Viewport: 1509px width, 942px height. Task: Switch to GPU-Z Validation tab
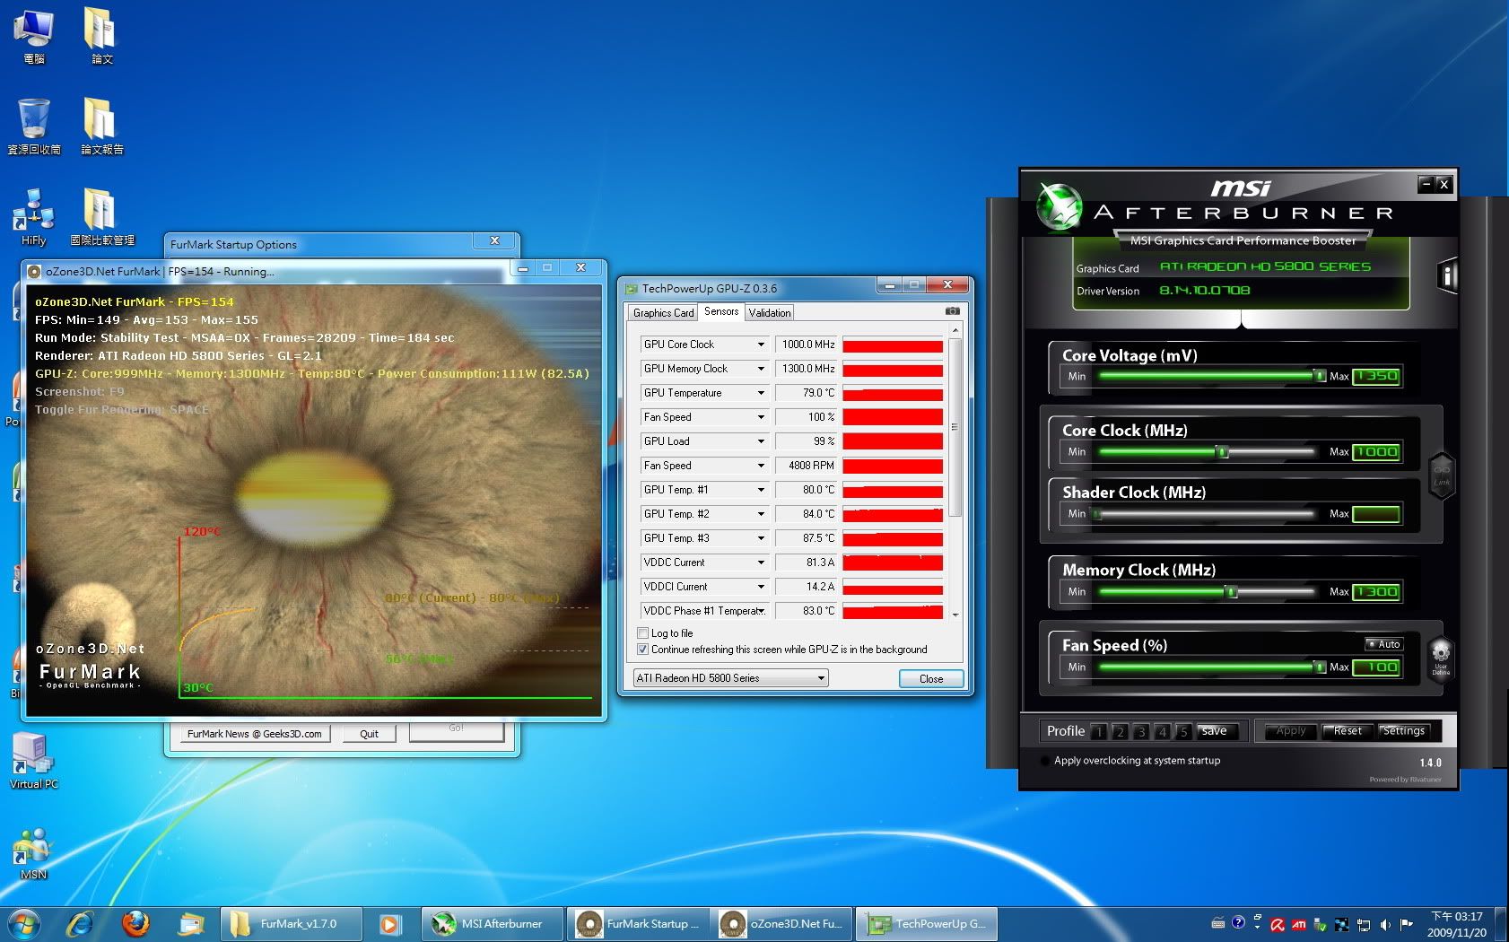(770, 313)
